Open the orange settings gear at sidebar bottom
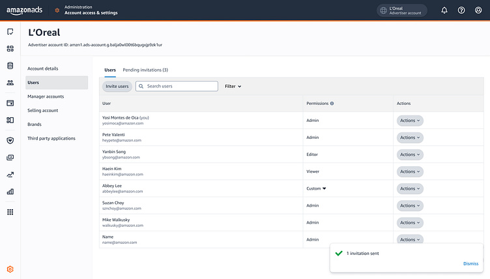Image resolution: width=490 pixels, height=279 pixels. tap(10, 269)
